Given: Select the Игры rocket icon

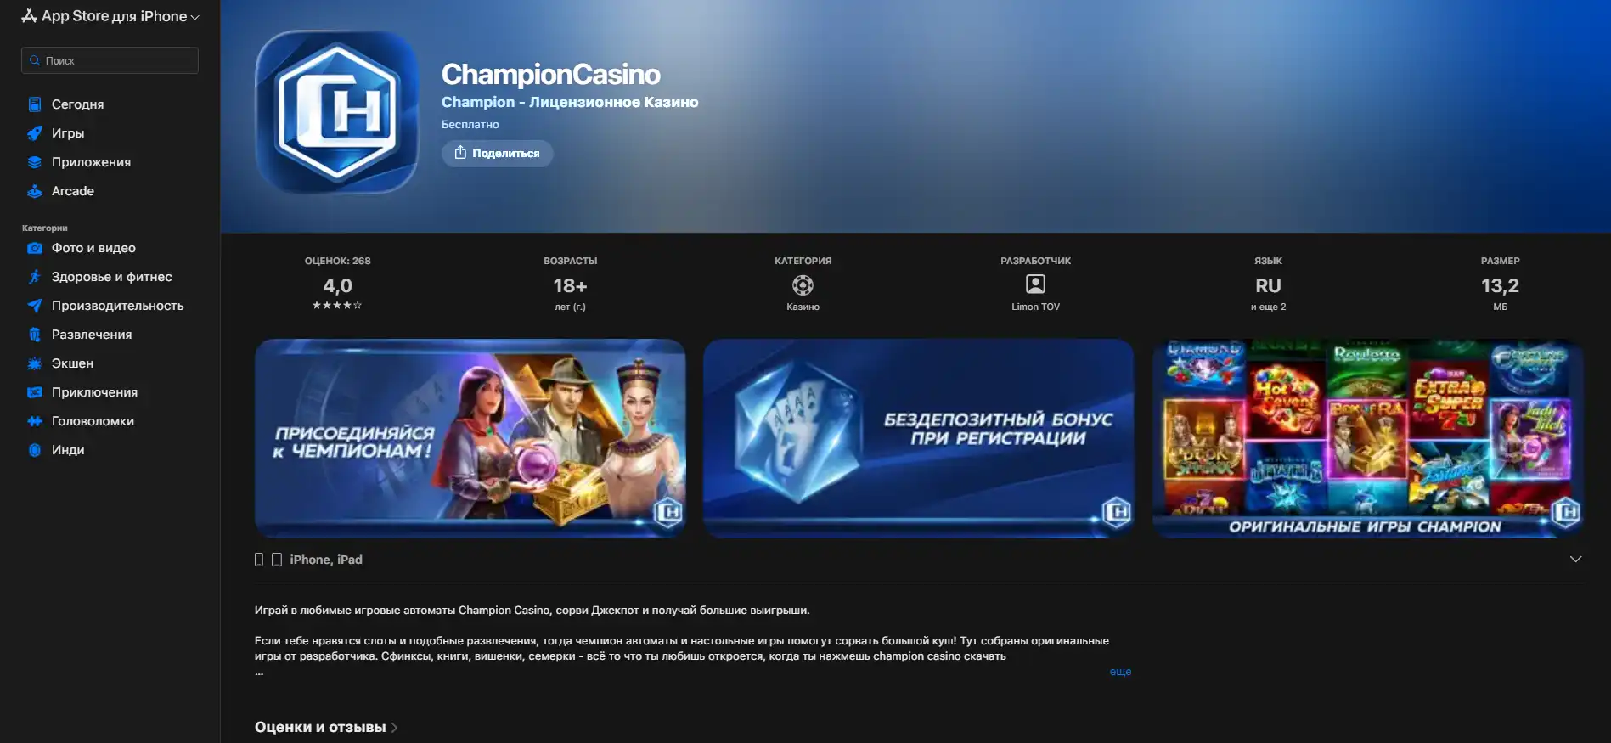Looking at the screenshot, I should point(35,133).
